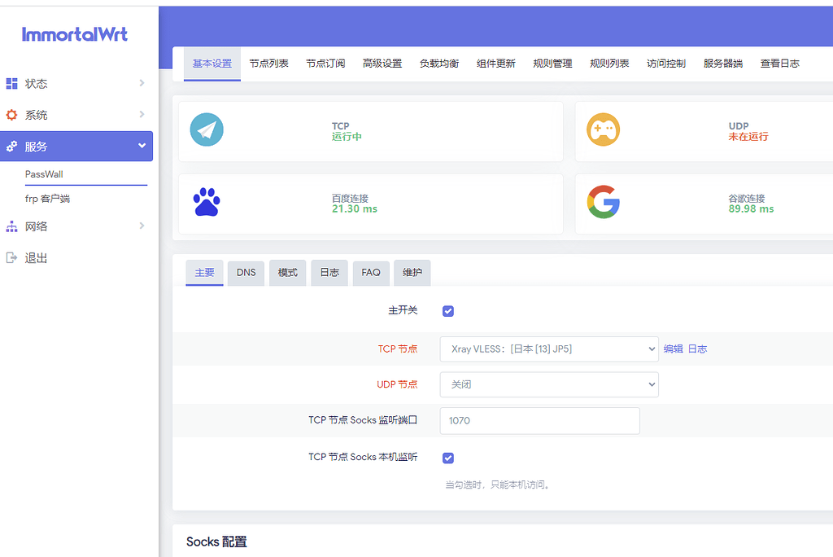Switch to the 基本设置 tab

212,64
